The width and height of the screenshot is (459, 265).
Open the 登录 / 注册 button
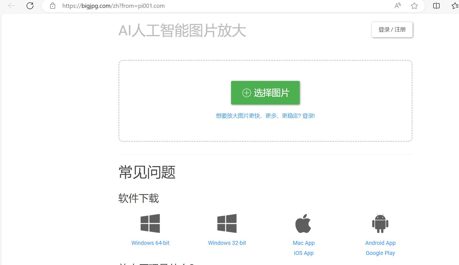coord(392,29)
